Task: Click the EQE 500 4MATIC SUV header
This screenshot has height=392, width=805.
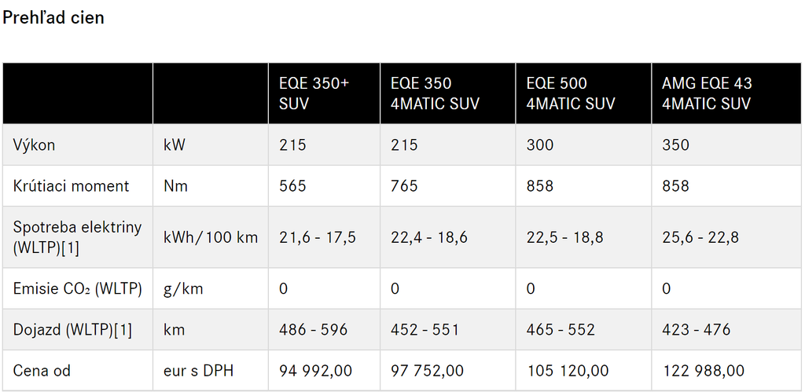Action: pos(570,93)
